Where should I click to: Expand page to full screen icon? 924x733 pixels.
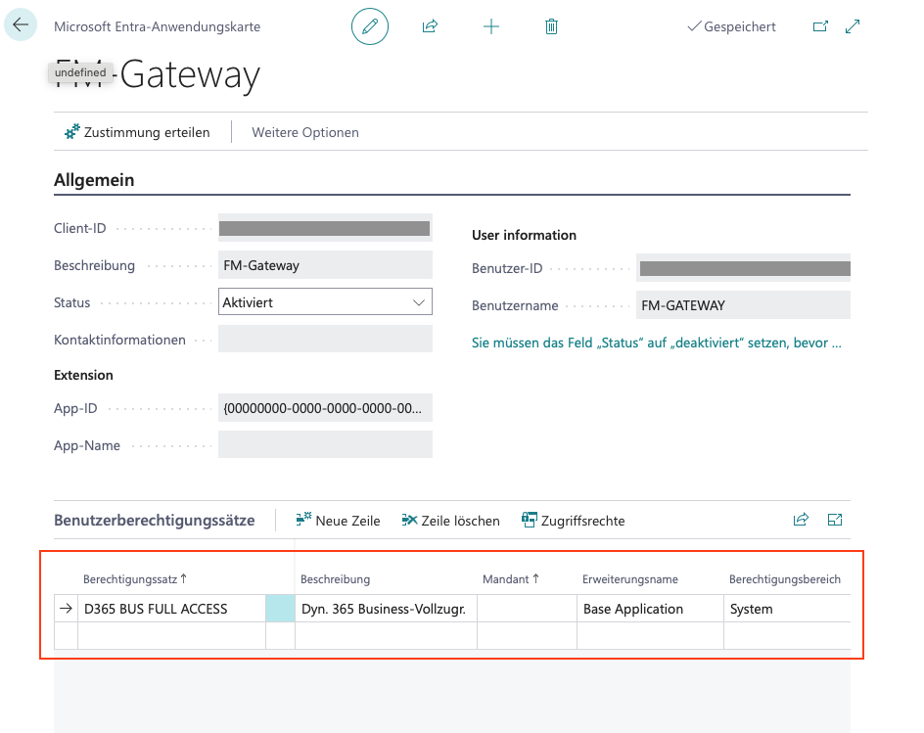coord(853,26)
